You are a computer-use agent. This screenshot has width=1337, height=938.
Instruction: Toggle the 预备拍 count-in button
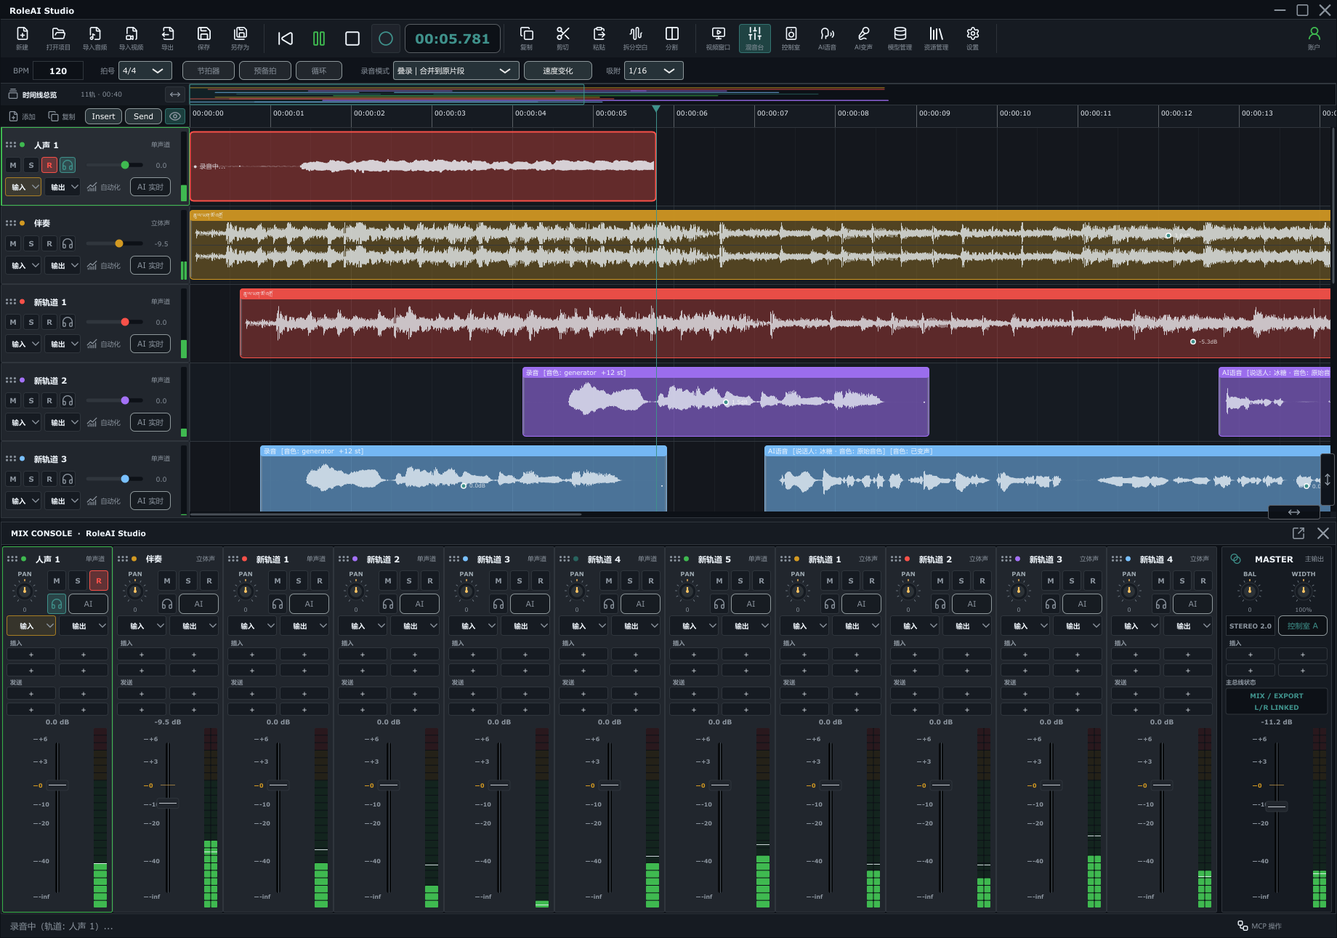[265, 70]
